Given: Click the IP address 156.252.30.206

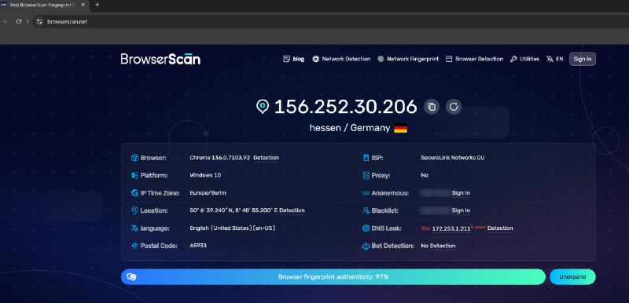Looking at the screenshot, I should [x=345, y=107].
